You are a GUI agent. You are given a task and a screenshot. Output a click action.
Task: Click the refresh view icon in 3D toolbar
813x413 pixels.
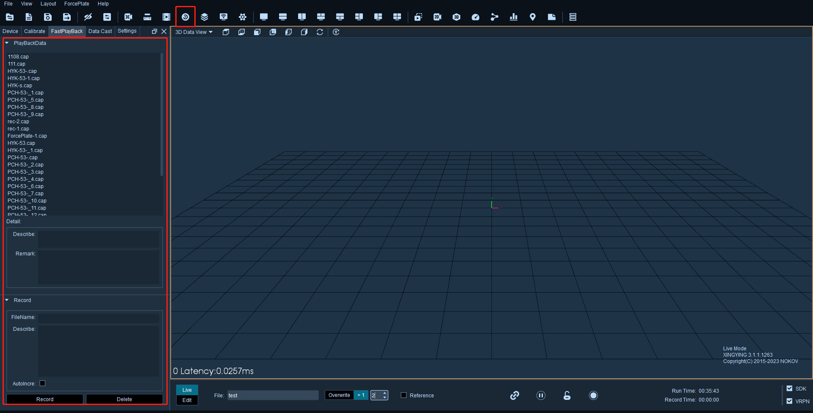click(320, 32)
